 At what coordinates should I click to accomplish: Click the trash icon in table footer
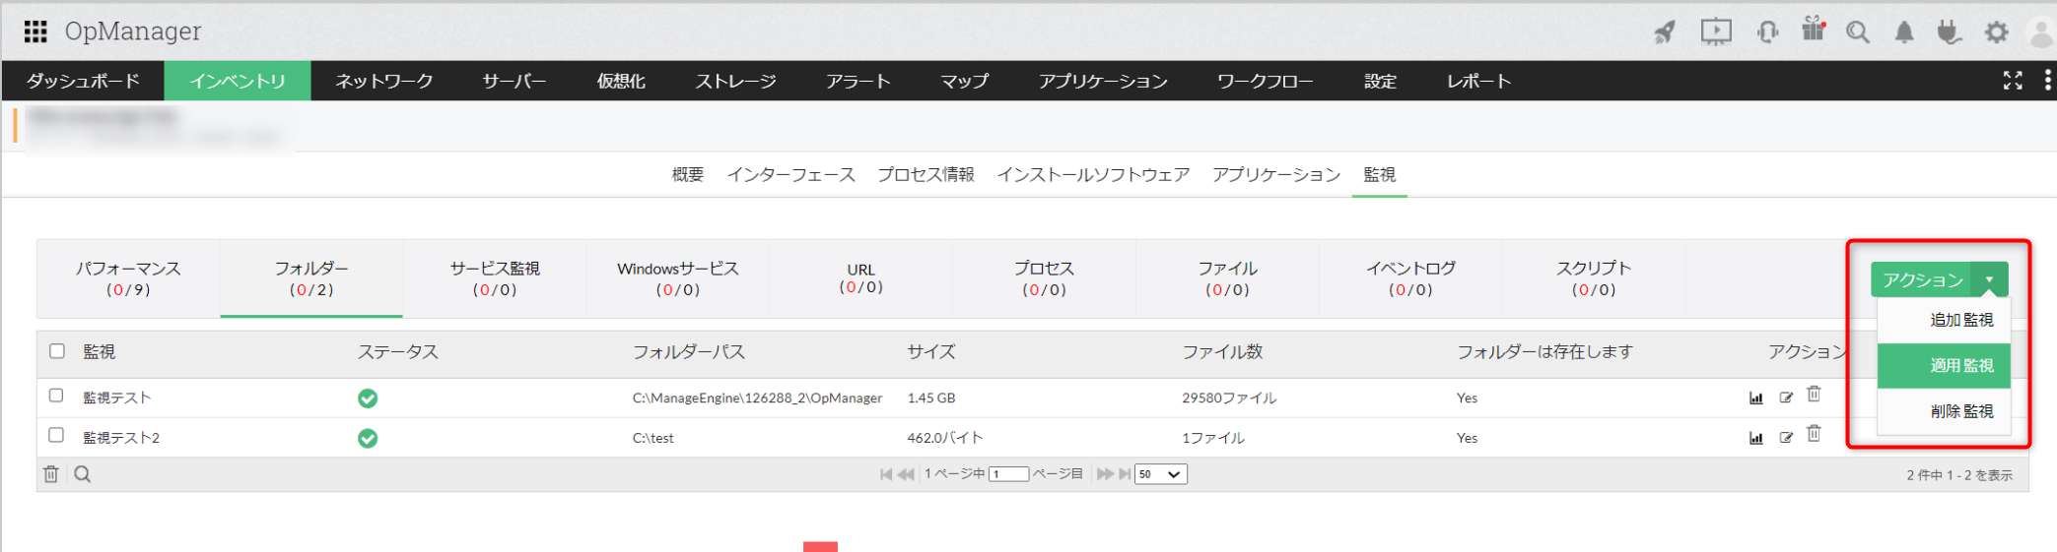[51, 474]
